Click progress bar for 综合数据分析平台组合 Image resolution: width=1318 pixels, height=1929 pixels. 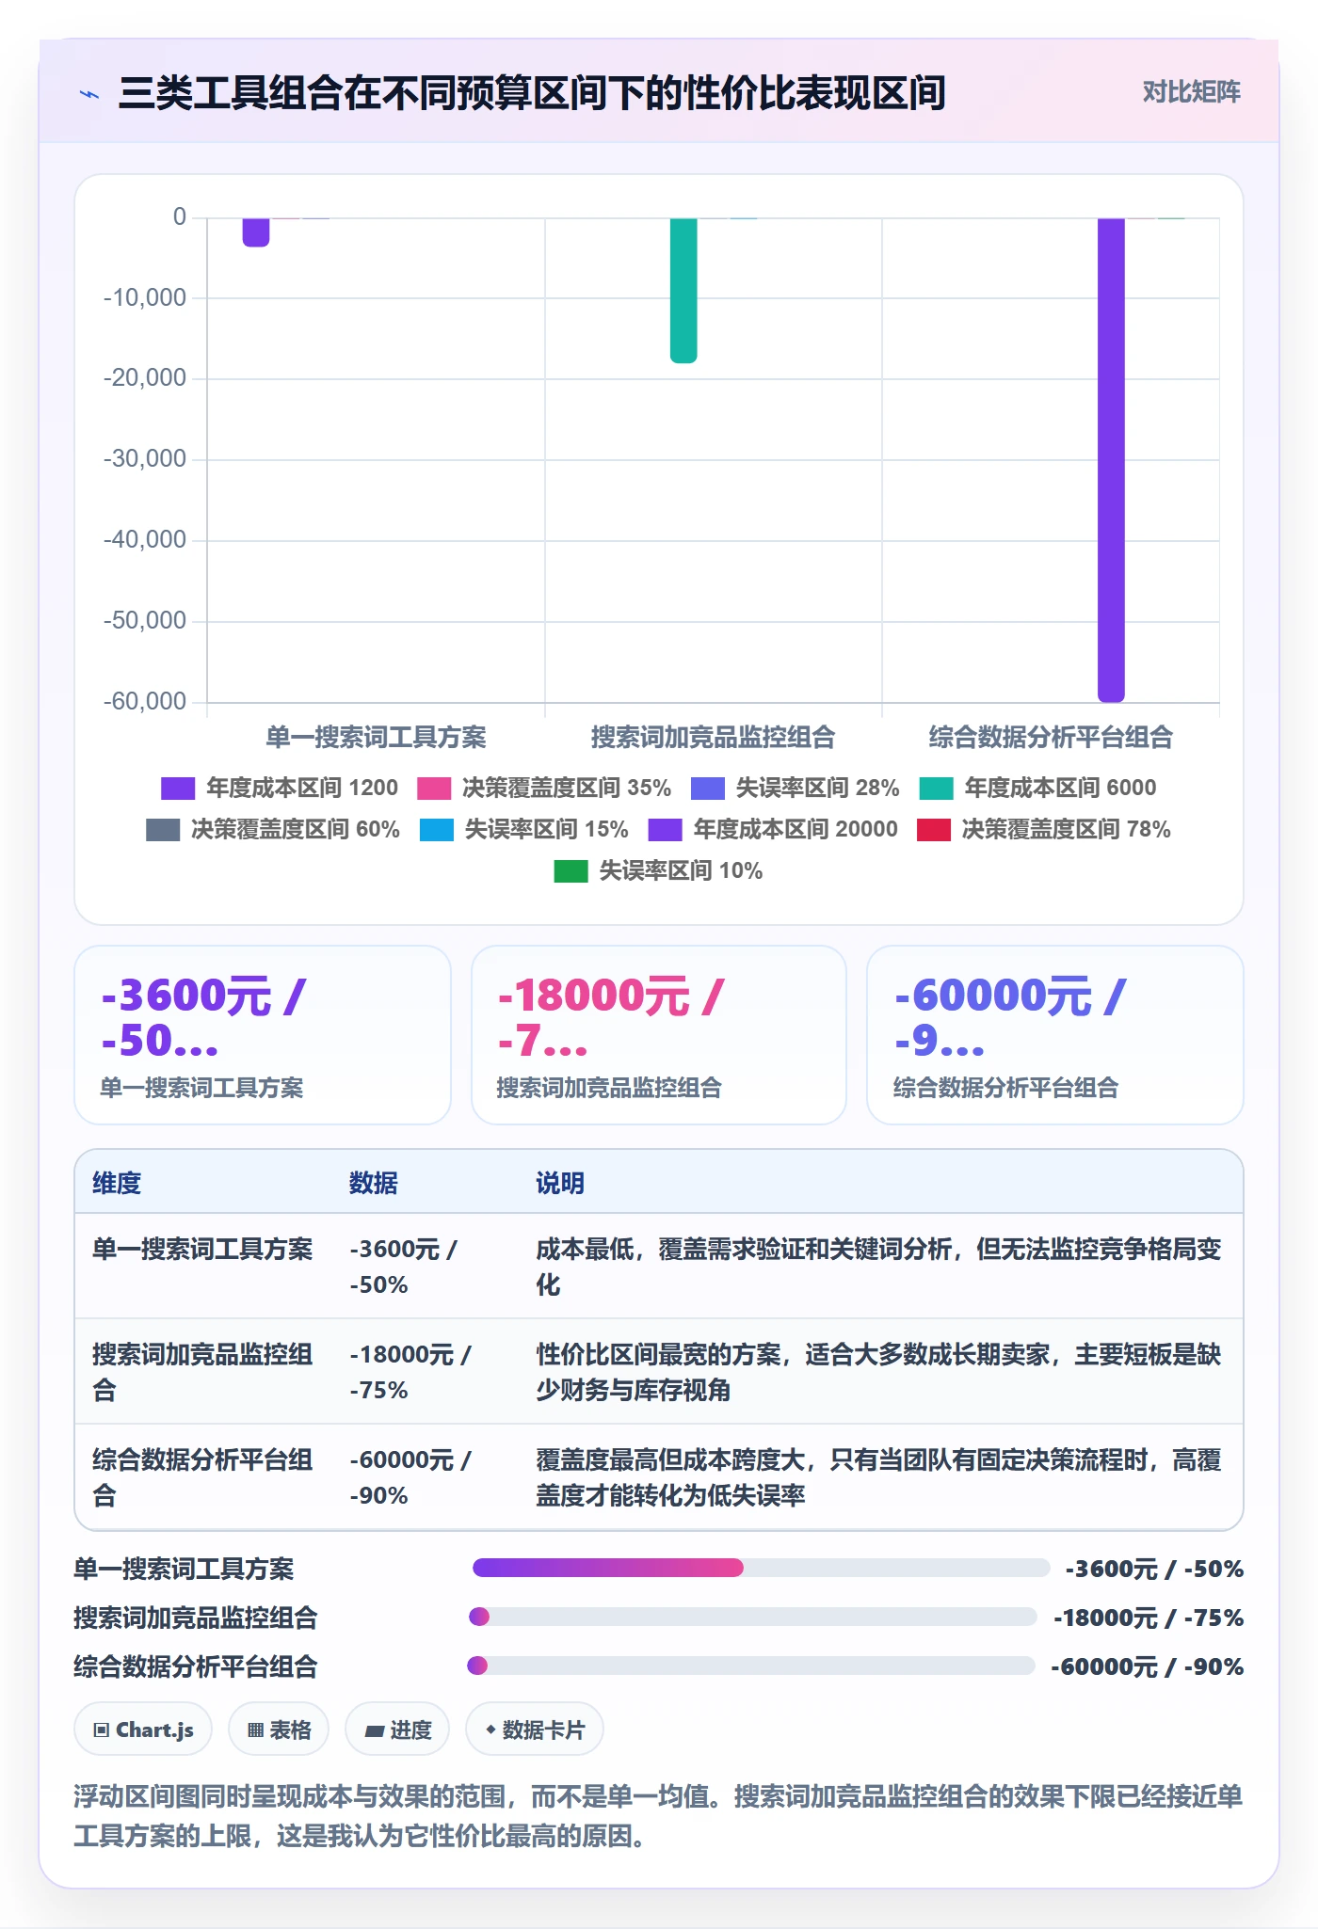(751, 1666)
